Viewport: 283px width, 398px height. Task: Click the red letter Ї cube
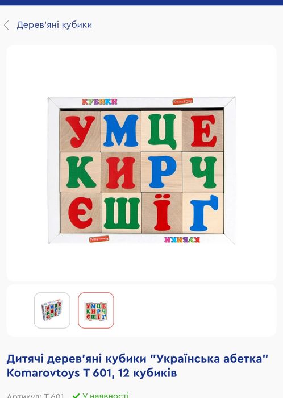click(x=162, y=213)
